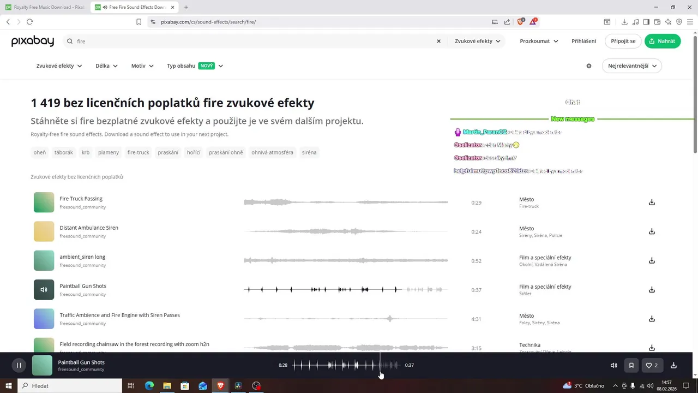This screenshot has width=698, height=393.
Task: Open the search filter settings gear
Action: (589, 66)
